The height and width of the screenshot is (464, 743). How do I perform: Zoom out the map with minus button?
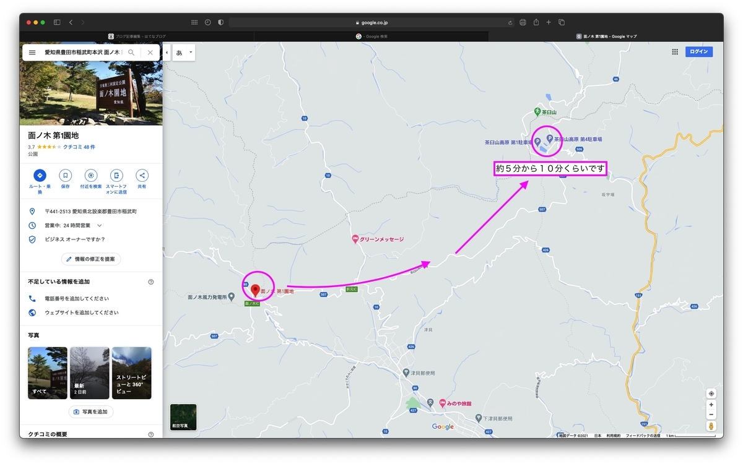click(x=711, y=414)
